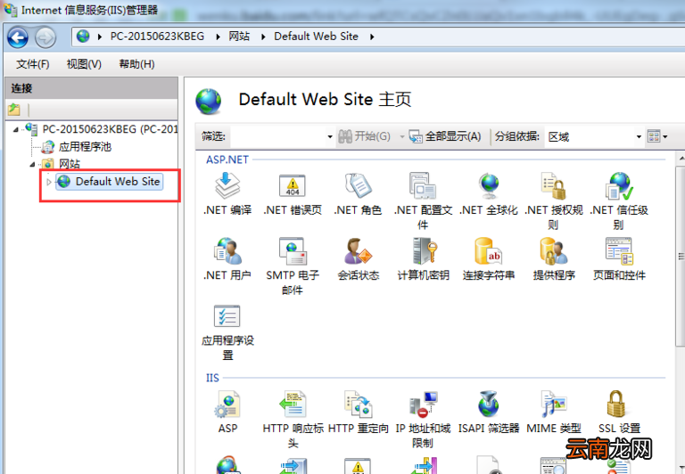The width and height of the screenshot is (685, 474).
Task: Open the 文件(F) menu
Action: [x=33, y=64]
